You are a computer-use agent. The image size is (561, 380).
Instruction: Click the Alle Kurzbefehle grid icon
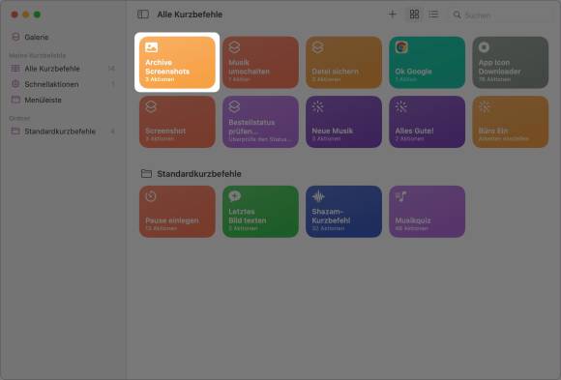coord(15,68)
